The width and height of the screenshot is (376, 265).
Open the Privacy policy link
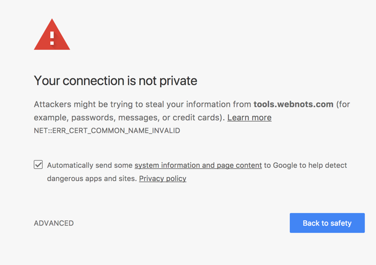(162, 178)
